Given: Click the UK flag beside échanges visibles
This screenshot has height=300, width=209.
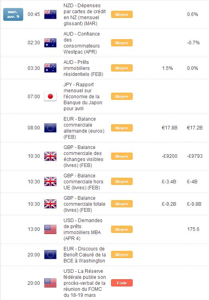Looking at the screenshot, I should pos(50,156).
